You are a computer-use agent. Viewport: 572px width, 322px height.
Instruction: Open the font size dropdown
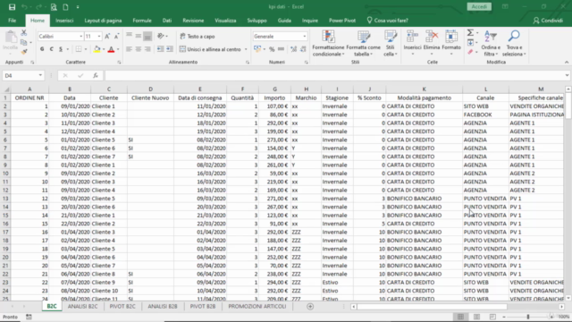(99, 37)
